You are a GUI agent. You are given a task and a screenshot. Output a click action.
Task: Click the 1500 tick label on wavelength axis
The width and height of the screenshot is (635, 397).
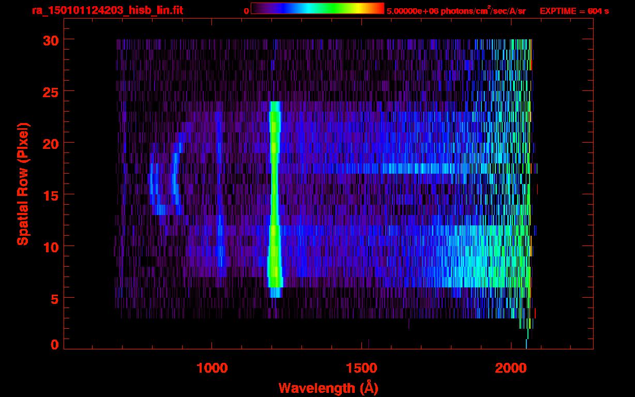pyautogui.click(x=361, y=368)
